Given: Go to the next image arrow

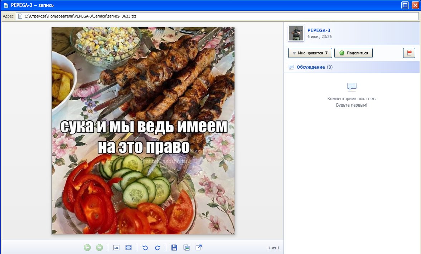Looking at the screenshot, I should click(x=100, y=248).
